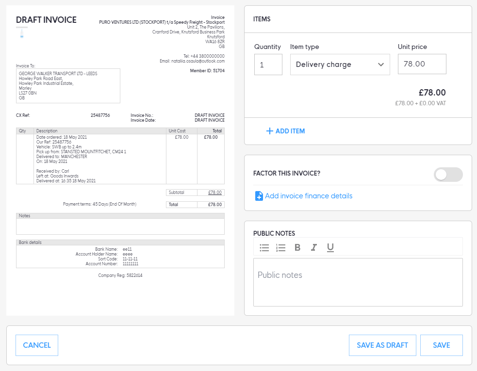Screen dimensions: 477x371
Task: Click the PUBLIC NOTES heading
Action: tap(274, 233)
